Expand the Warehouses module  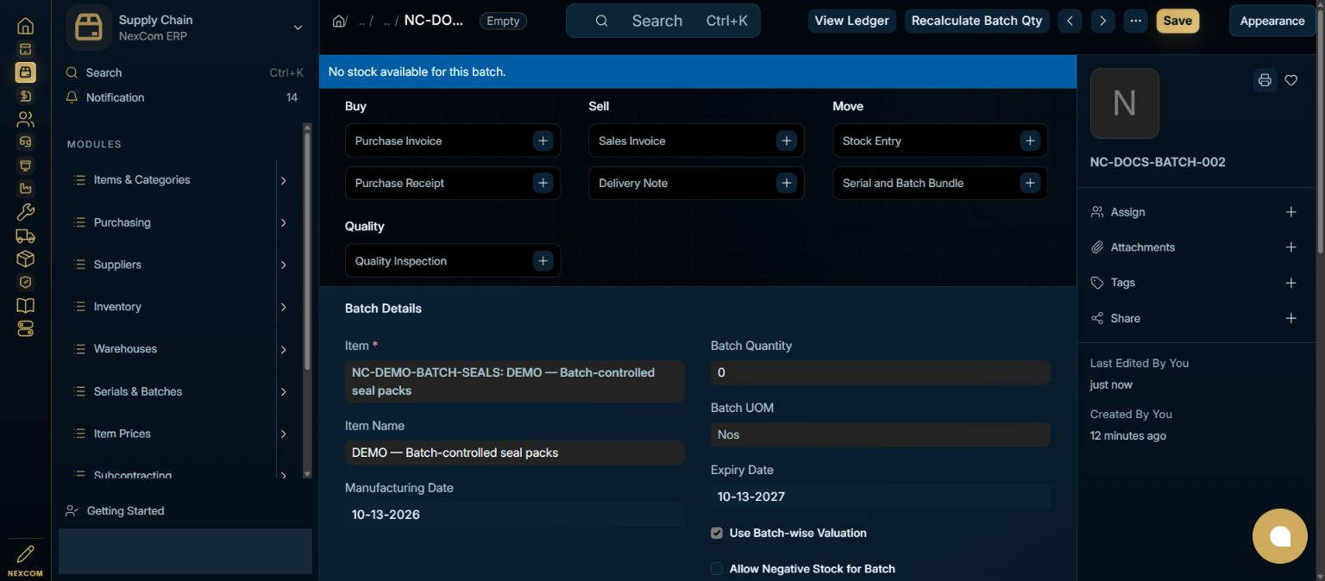pyautogui.click(x=283, y=349)
